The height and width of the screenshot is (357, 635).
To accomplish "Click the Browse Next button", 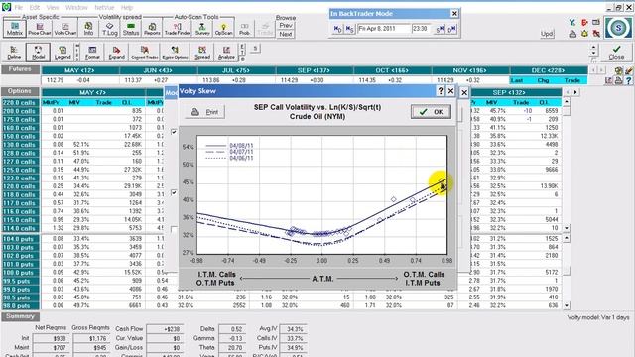I will [x=286, y=34].
